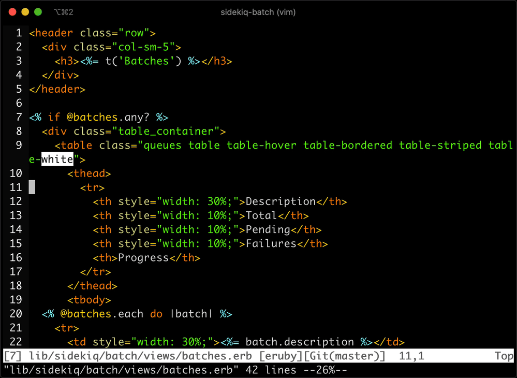Image resolution: width=517 pixels, height=378 pixels.
Task: Click the buffer number '[7]' in the status line
Action: [12, 356]
